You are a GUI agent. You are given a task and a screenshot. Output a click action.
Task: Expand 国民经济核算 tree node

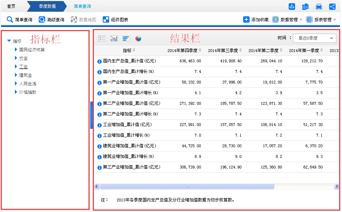[x=16, y=50]
